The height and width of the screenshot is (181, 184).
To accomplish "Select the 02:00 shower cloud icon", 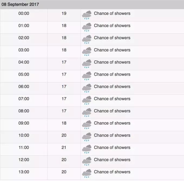I will tap(87, 39).
